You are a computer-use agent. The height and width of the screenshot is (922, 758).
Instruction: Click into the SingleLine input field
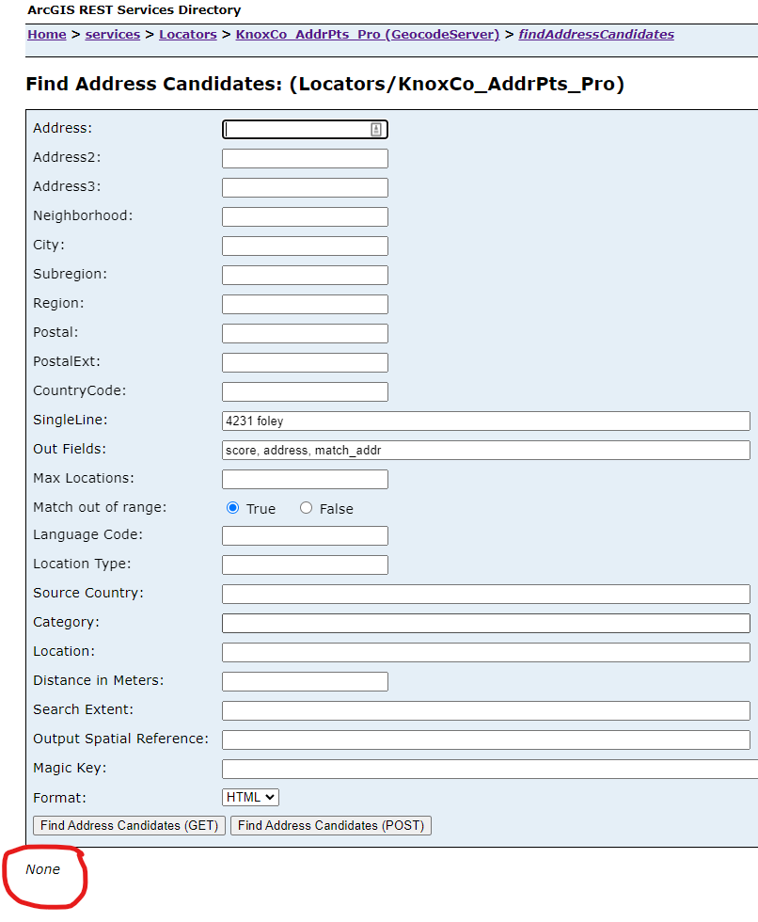click(485, 421)
